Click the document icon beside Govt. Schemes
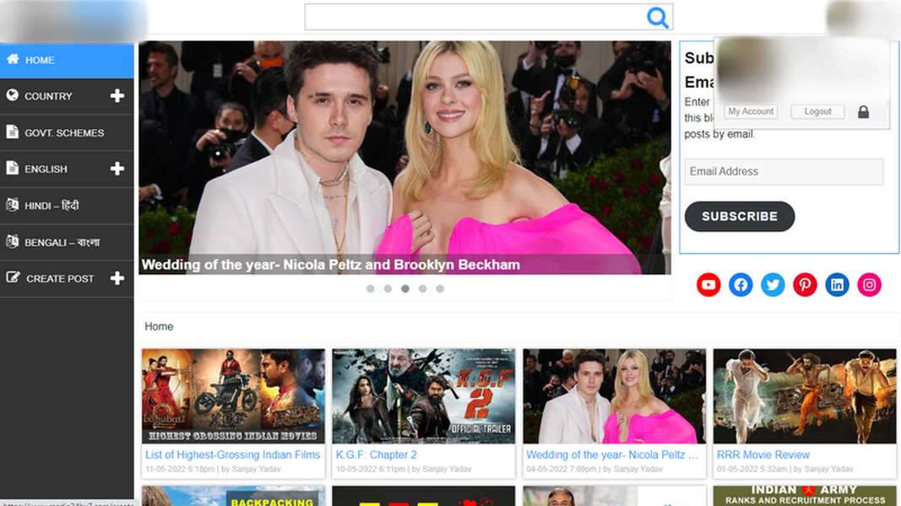 12,132
